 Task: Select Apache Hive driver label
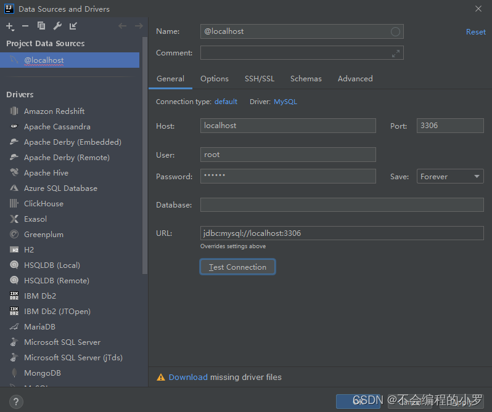[46, 172]
